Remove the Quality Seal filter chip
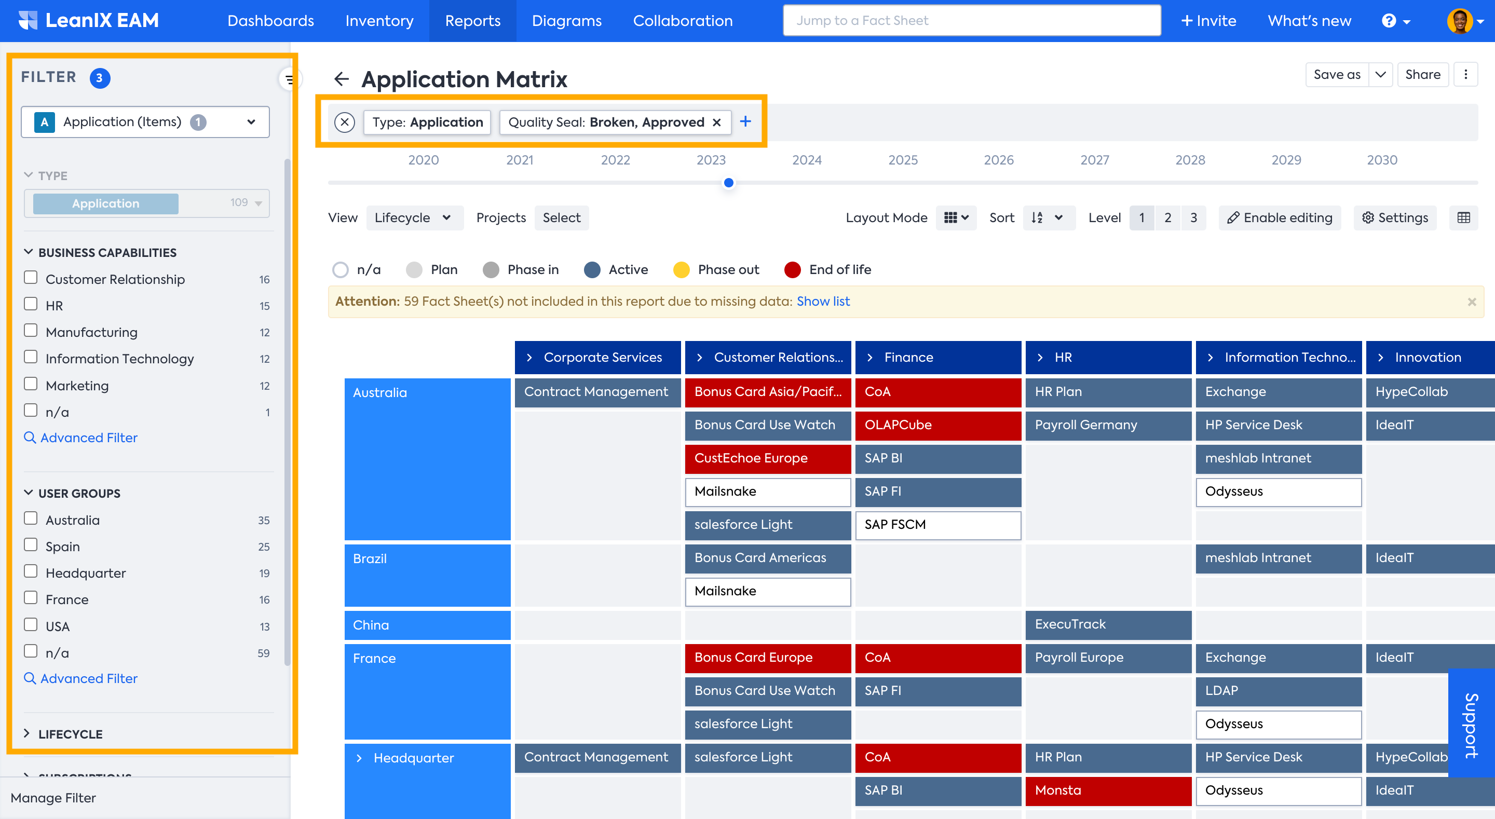This screenshot has height=819, width=1495. 717,122
